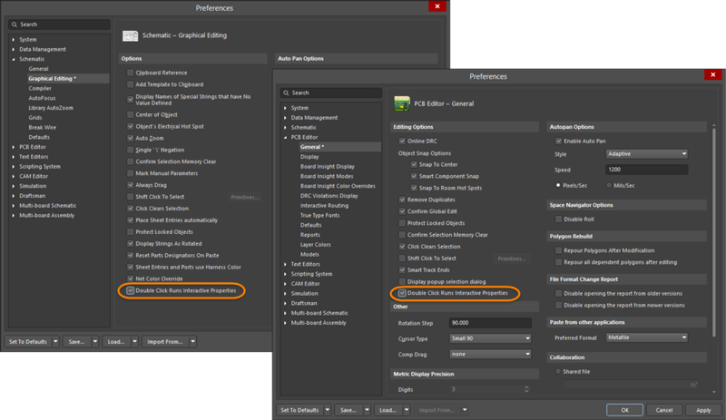Select Interactive Routing in the PCB Editor tree

[x=326, y=205]
